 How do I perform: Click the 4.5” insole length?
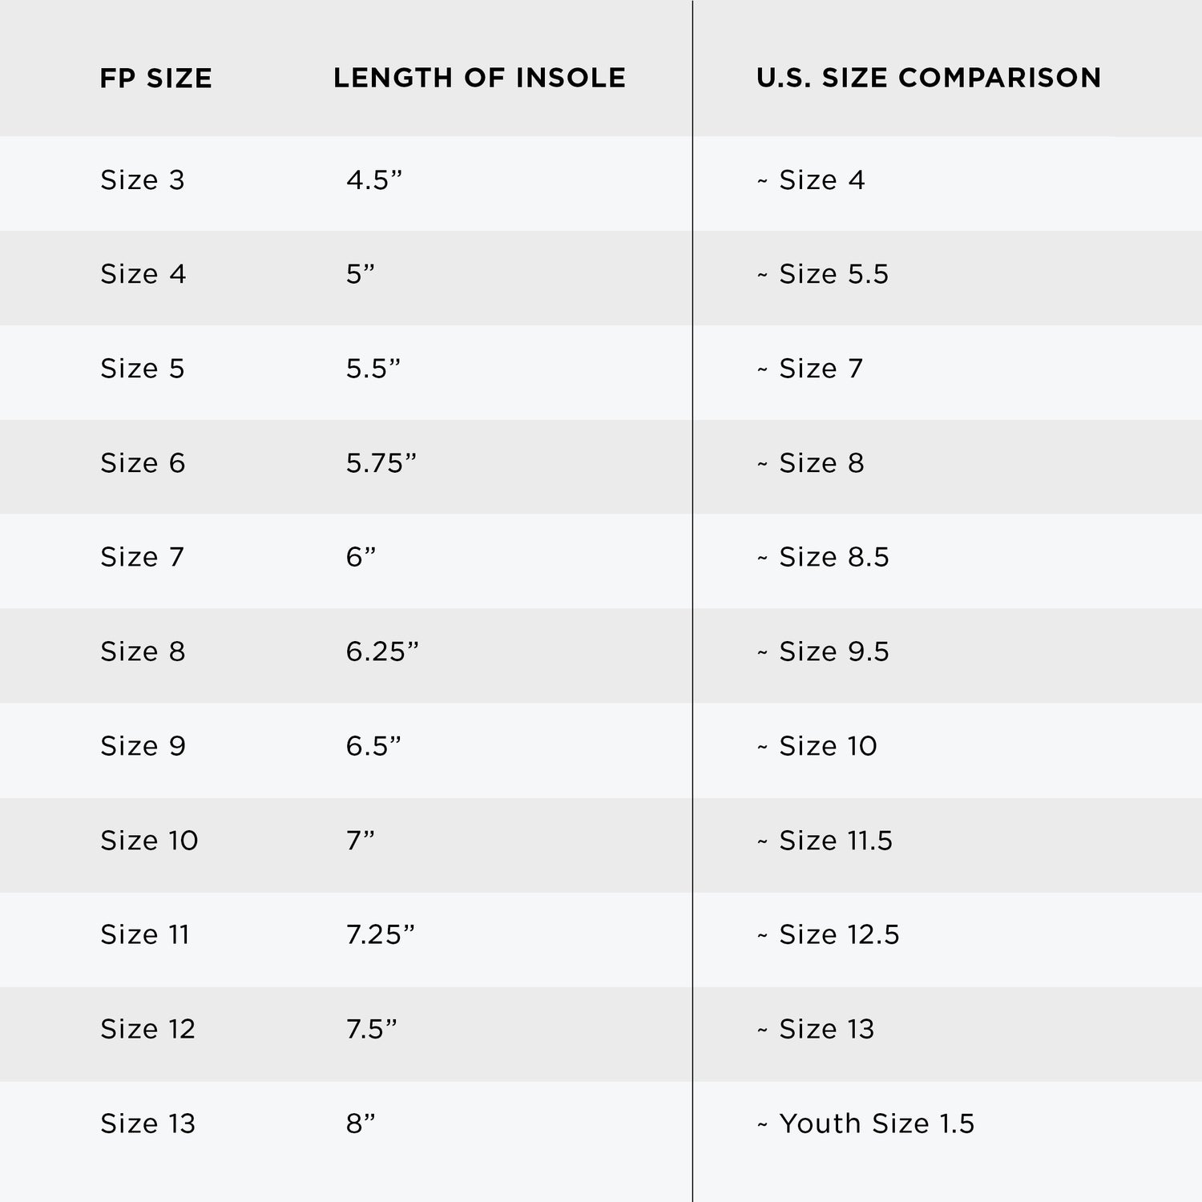(374, 180)
